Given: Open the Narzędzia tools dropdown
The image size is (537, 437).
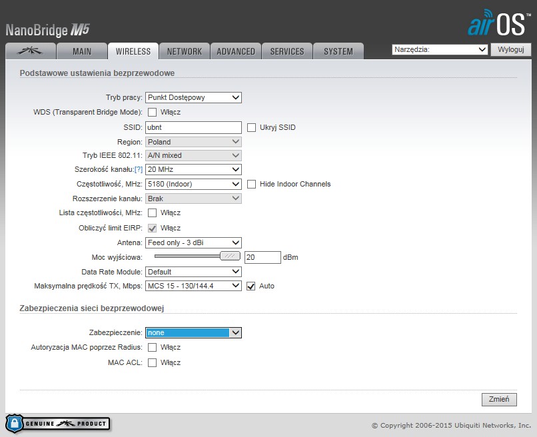Looking at the screenshot, I should pyautogui.click(x=440, y=49).
